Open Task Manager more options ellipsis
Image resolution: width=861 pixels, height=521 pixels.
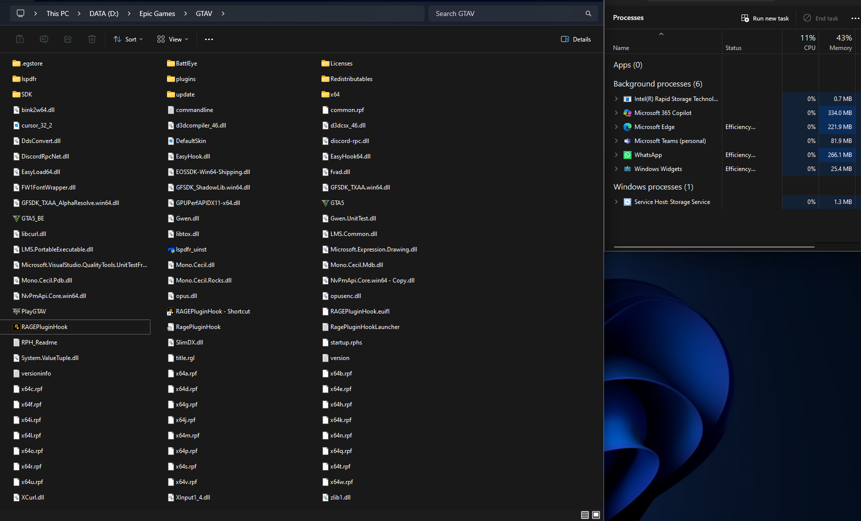coord(855,18)
